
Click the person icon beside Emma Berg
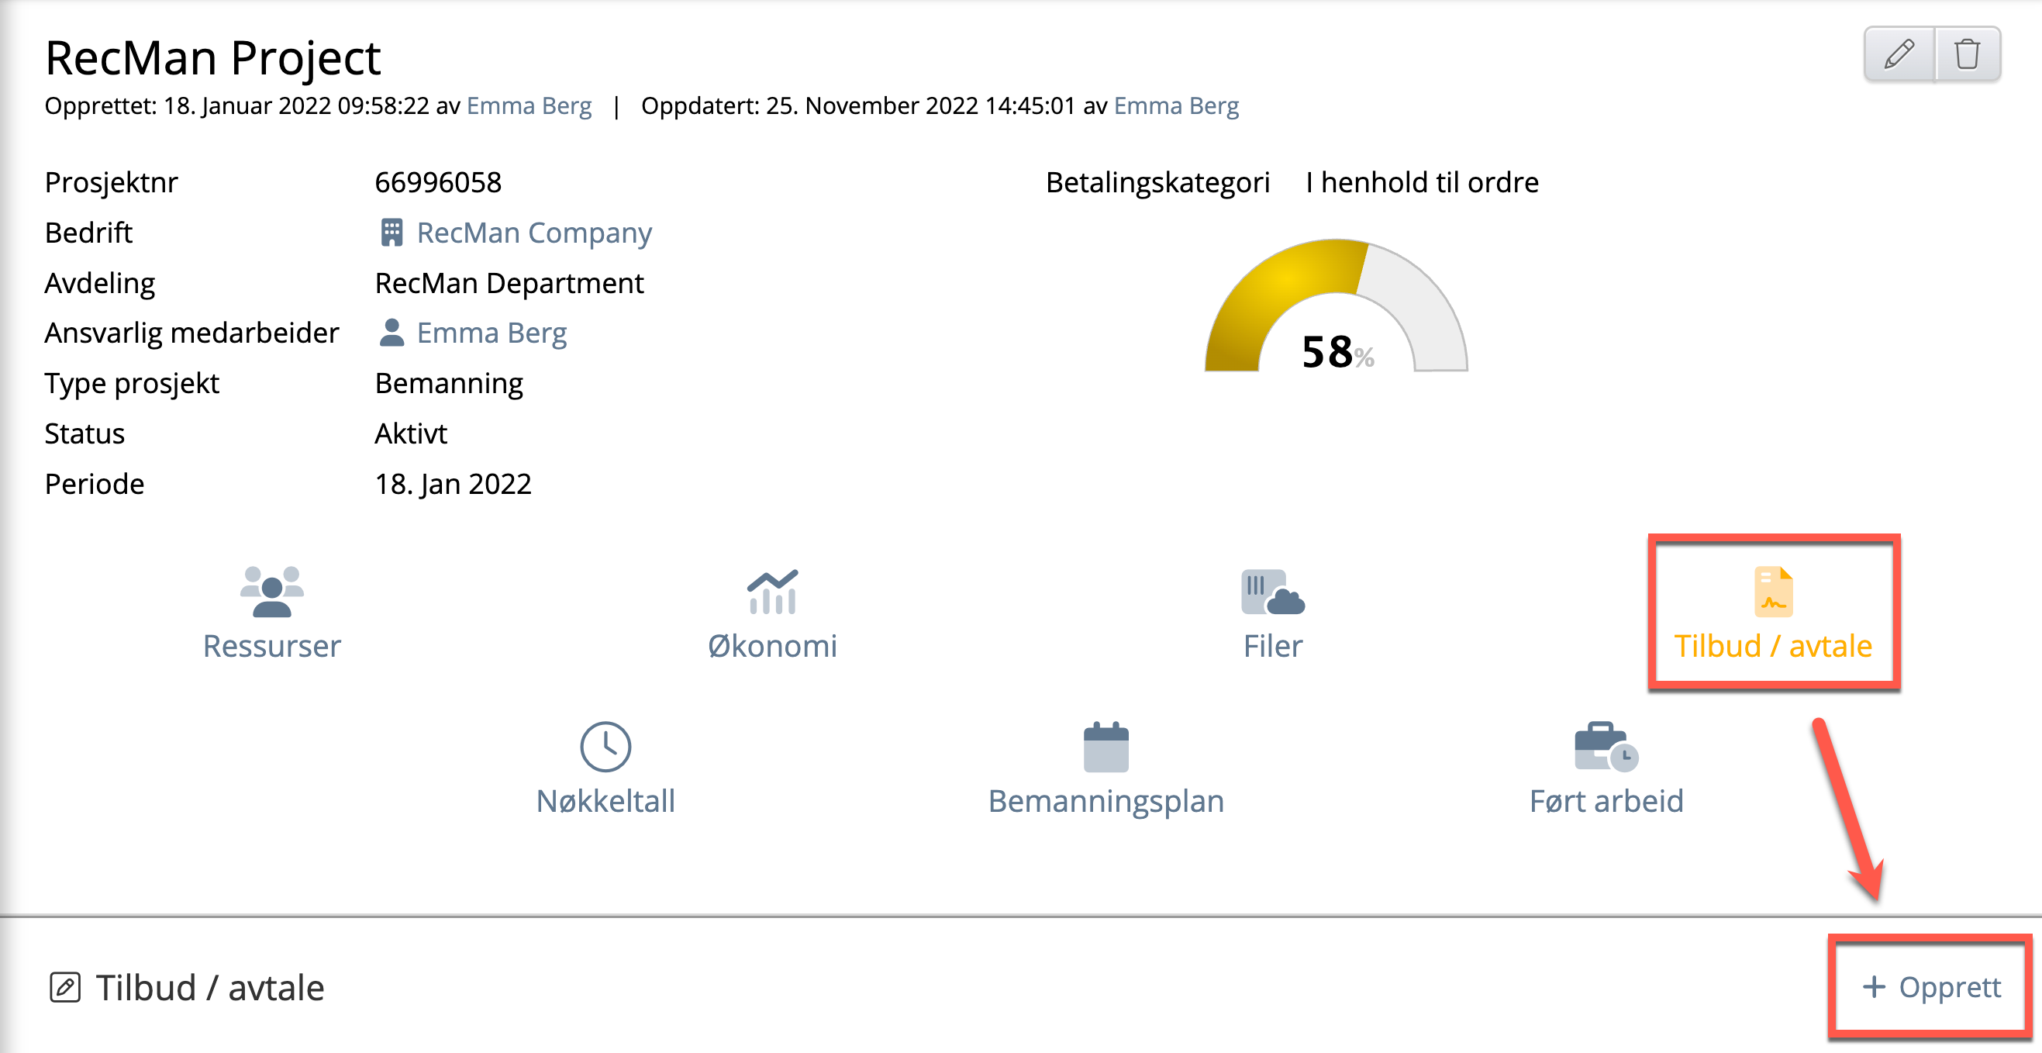[x=391, y=333]
